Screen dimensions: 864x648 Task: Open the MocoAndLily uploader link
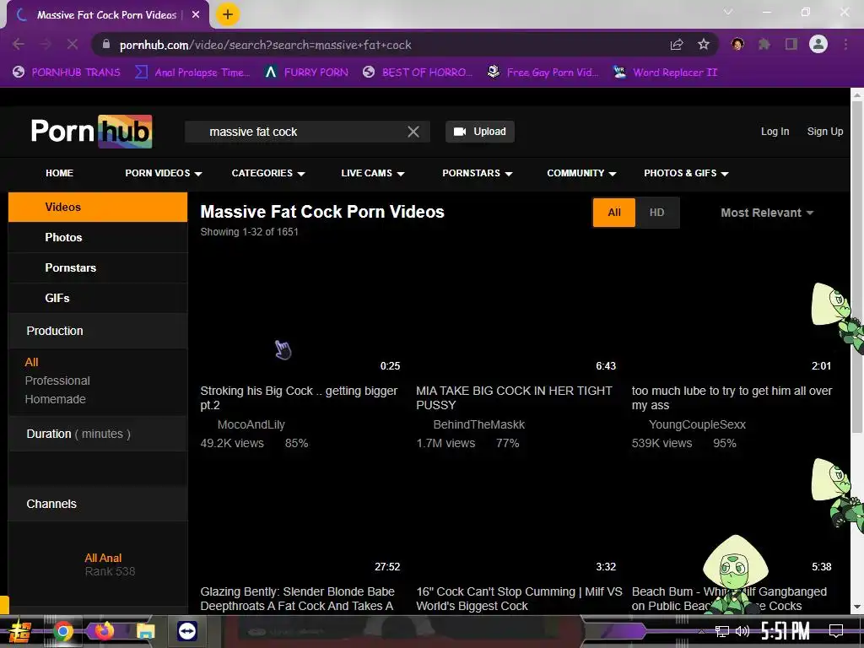[251, 425]
